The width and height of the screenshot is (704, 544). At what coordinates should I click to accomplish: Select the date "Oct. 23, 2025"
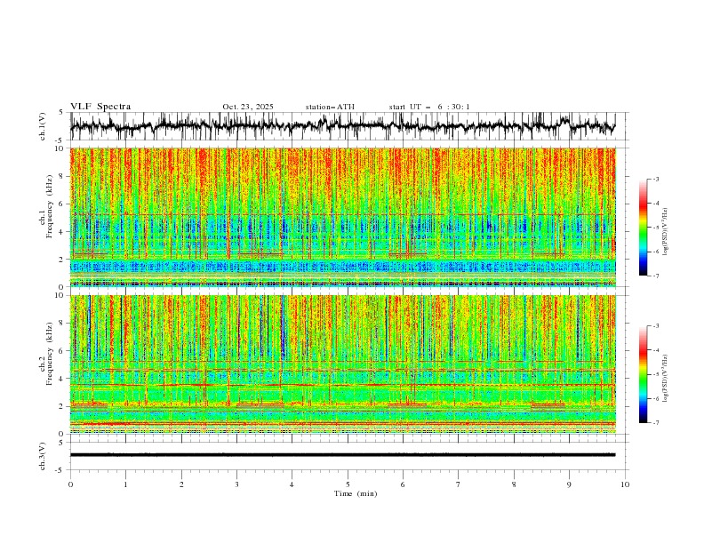click(248, 107)
